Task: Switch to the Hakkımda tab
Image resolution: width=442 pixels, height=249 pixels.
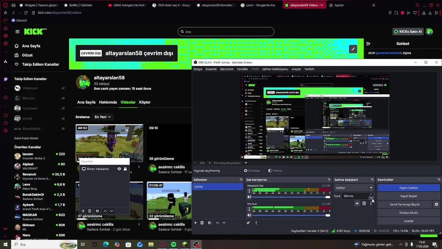Action: pos(108,102)
